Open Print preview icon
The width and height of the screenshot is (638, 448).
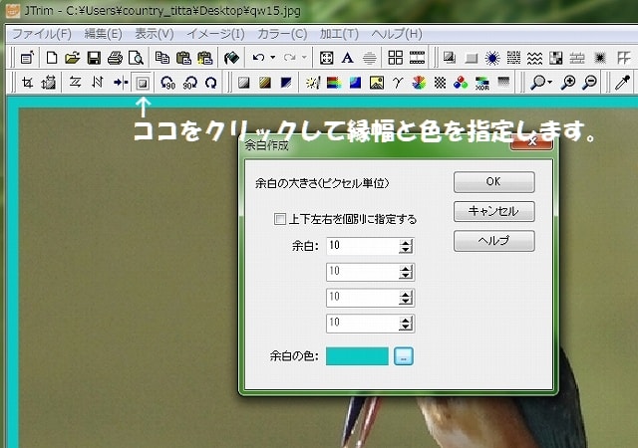(136, 58)
